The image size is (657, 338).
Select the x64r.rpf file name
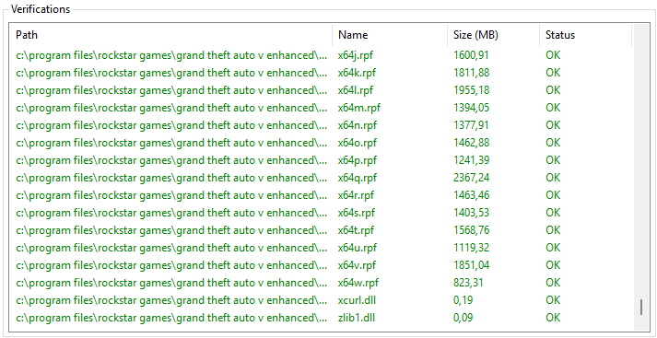point(356,195)
